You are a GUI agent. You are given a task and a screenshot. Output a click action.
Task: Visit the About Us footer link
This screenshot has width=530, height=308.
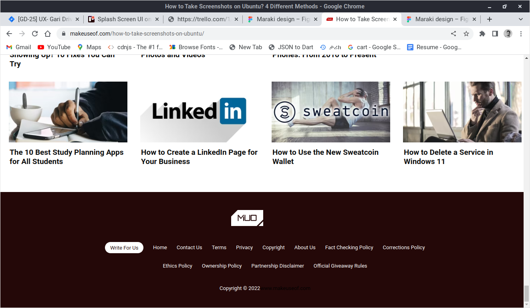tap(305, 248)
